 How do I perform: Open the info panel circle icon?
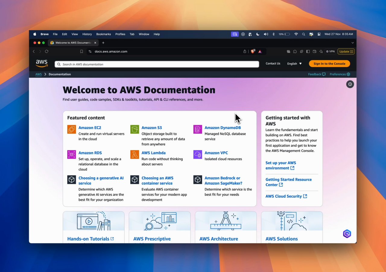coord(350,84)
